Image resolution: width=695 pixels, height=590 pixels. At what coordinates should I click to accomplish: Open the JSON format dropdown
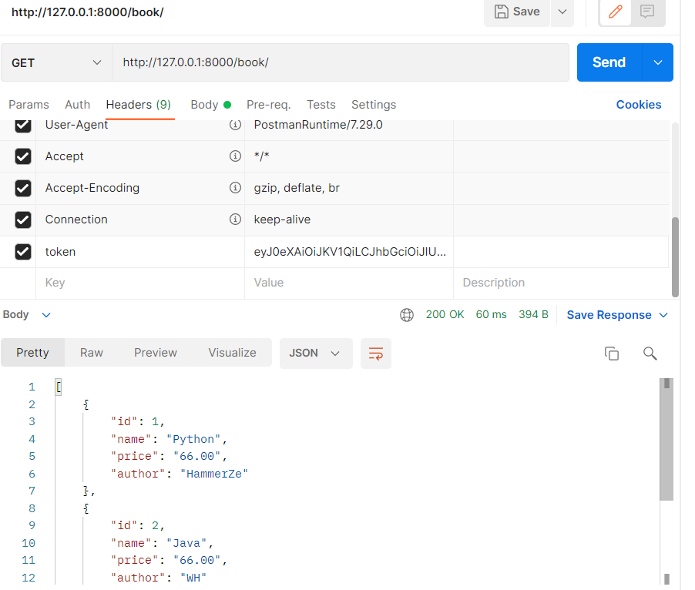[316, 353]
